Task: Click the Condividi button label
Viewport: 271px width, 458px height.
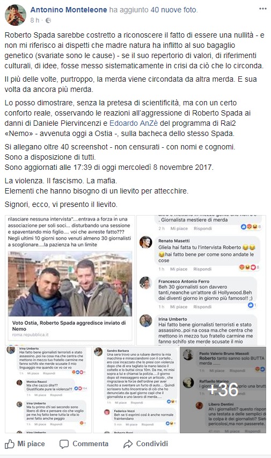Action: tap(152, 444)
